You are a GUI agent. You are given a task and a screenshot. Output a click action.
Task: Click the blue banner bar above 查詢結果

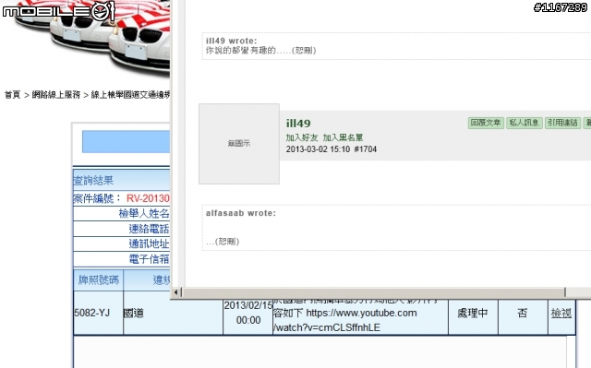point(126,142)
